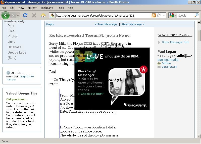Click the Done status bar text
This screenshot has height=144, width=201.
5,141
